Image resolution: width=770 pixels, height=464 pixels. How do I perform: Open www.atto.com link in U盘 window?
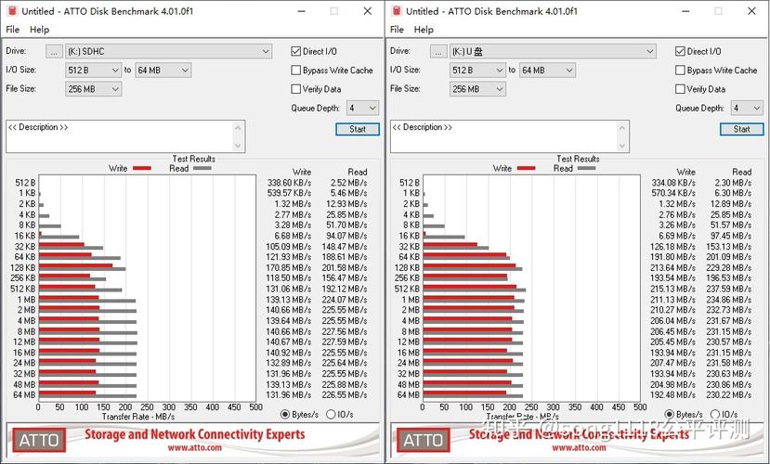click(579, 448)
